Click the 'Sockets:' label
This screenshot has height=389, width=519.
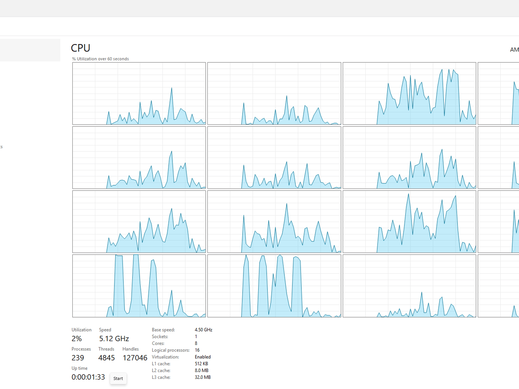(160, 337)
